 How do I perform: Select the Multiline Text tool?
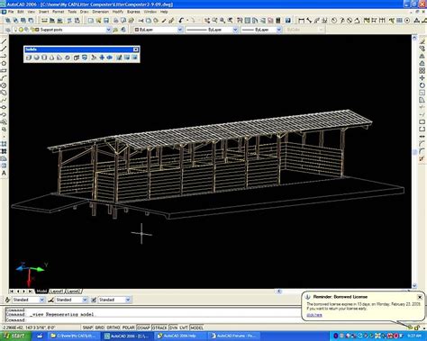[4, 173]
